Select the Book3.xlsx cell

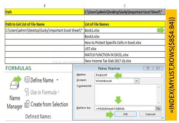(x=125, y=36)
